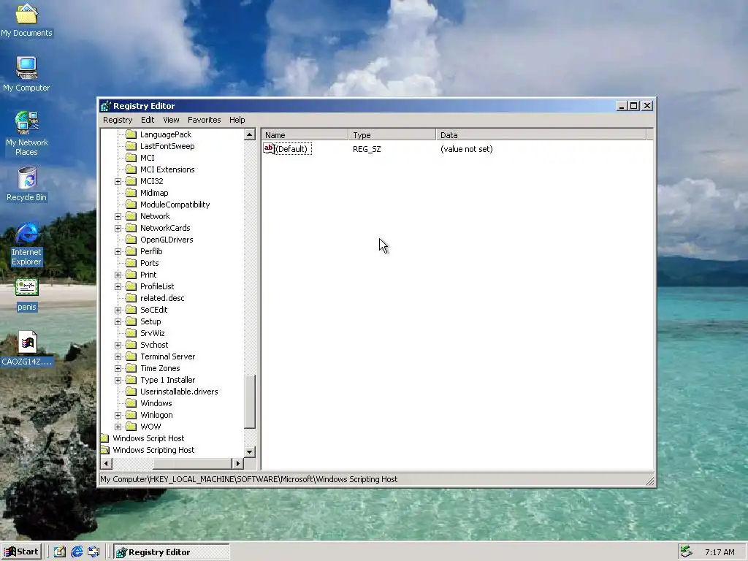Click the MCI Extensions folder icon

(131, 169)
